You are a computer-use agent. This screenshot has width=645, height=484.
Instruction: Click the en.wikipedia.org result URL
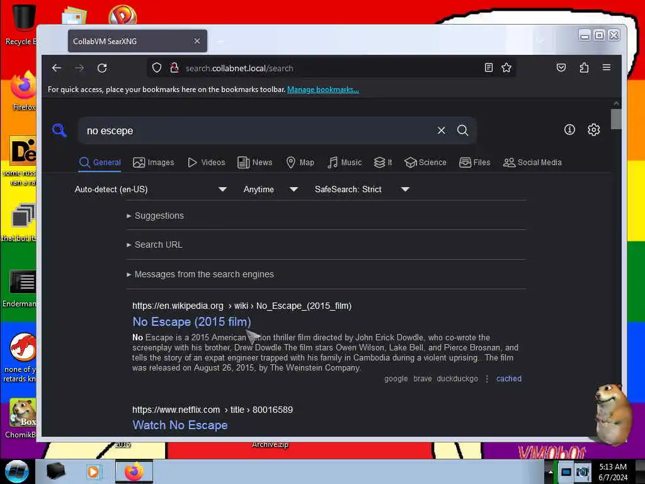[x=242, y=306]
